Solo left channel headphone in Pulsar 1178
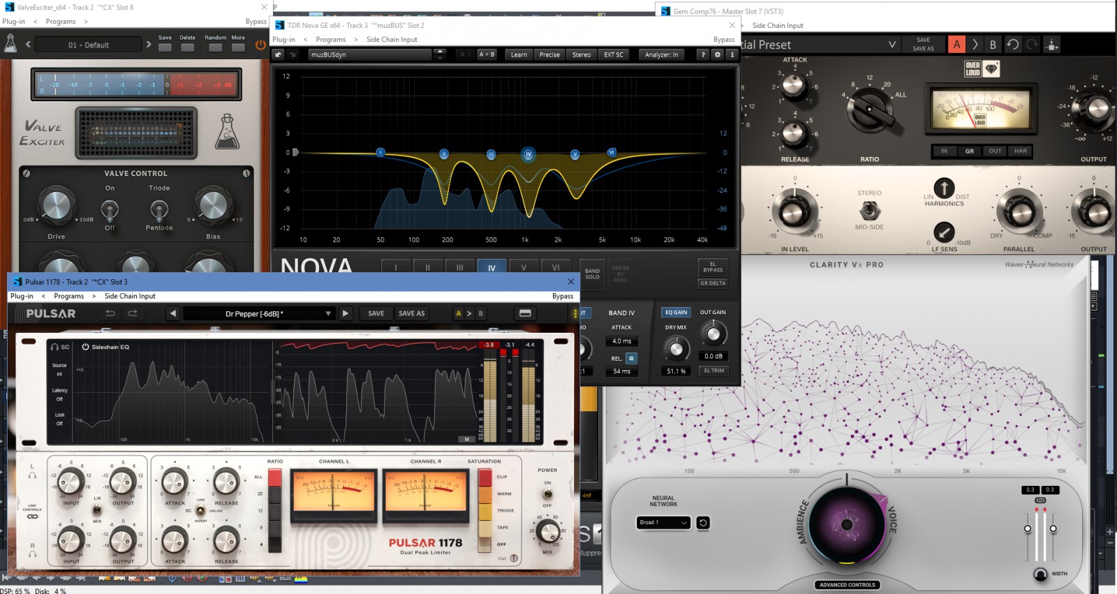This screenshot has width=1117, height=594. [x=32, y=475]
